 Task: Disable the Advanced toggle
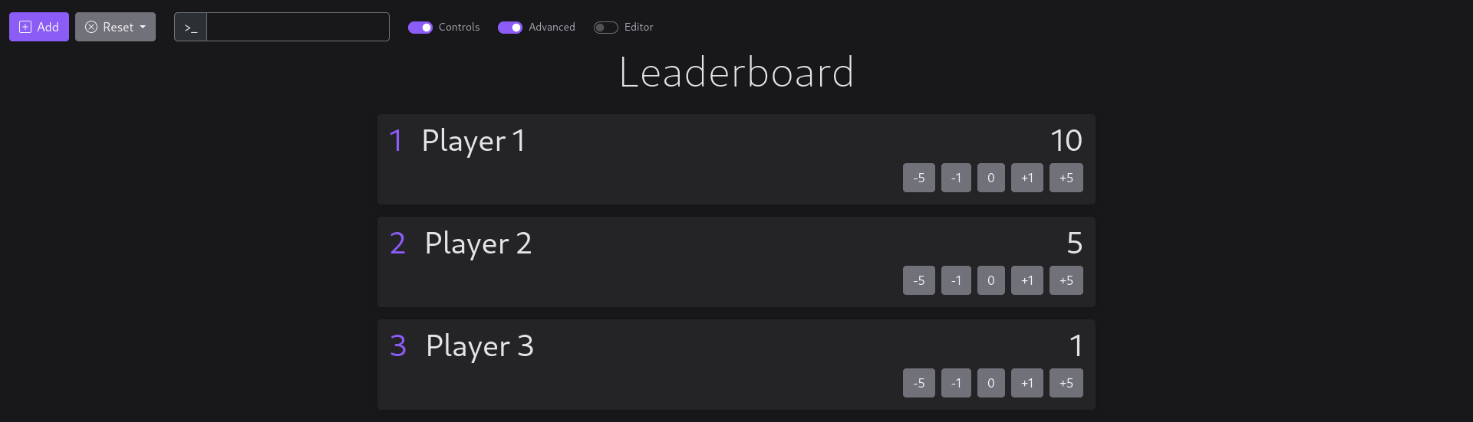click(x=510, y=28)
